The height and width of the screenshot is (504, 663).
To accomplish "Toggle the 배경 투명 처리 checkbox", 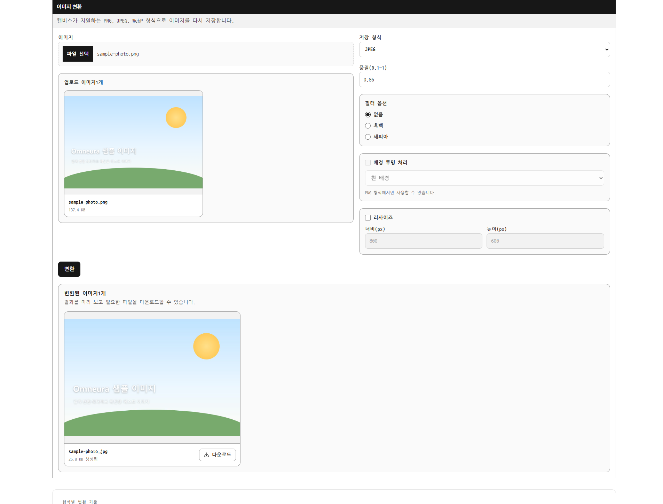I will 368,163.
